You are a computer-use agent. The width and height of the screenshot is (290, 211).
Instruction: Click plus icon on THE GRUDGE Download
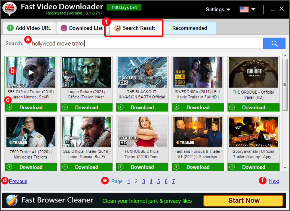tap(232, 107)
